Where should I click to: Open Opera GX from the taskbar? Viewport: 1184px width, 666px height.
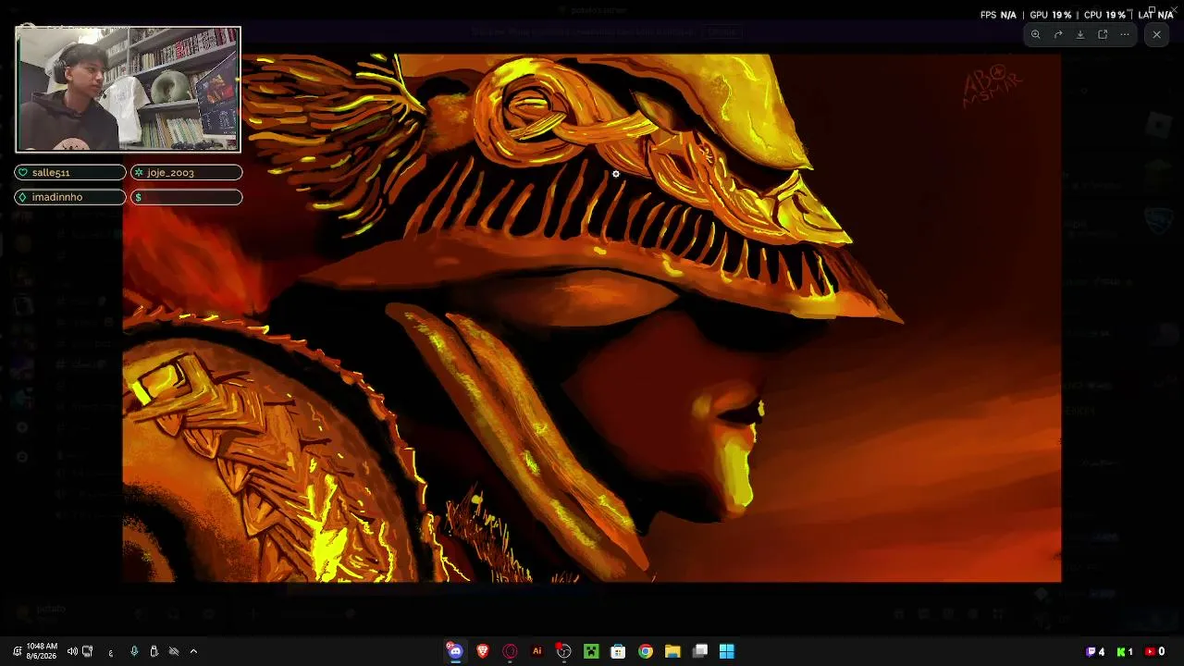tap(510, 651)
